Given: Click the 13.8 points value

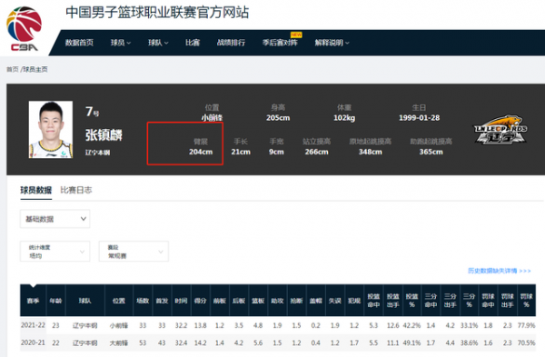Looking at the screenshot, I should pyautogui.click(x=200, y=326).
